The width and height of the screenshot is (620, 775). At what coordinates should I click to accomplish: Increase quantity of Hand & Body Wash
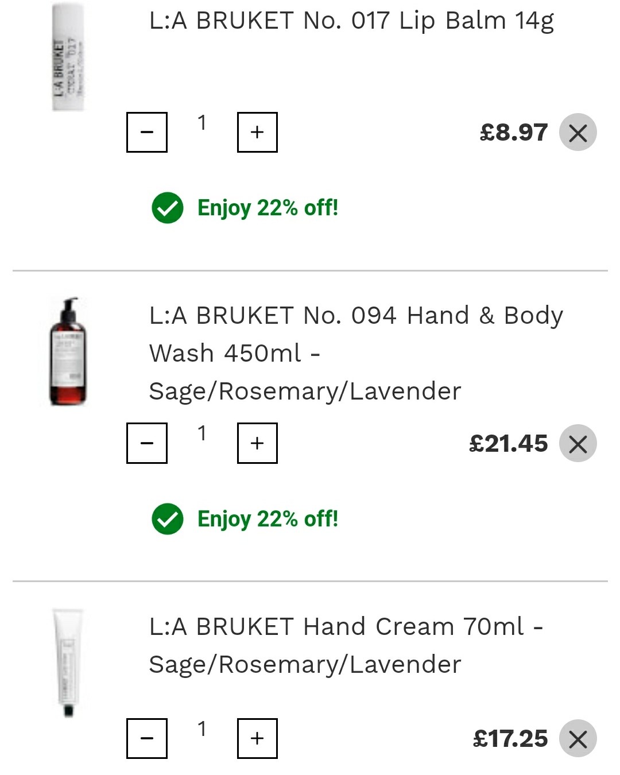click(257, 443)
